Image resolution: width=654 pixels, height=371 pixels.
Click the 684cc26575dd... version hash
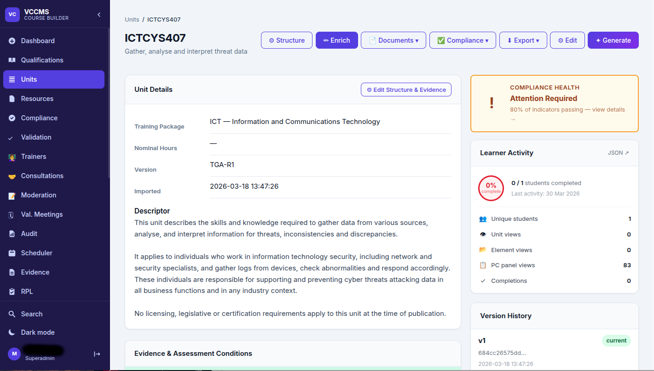click(502, 353)
